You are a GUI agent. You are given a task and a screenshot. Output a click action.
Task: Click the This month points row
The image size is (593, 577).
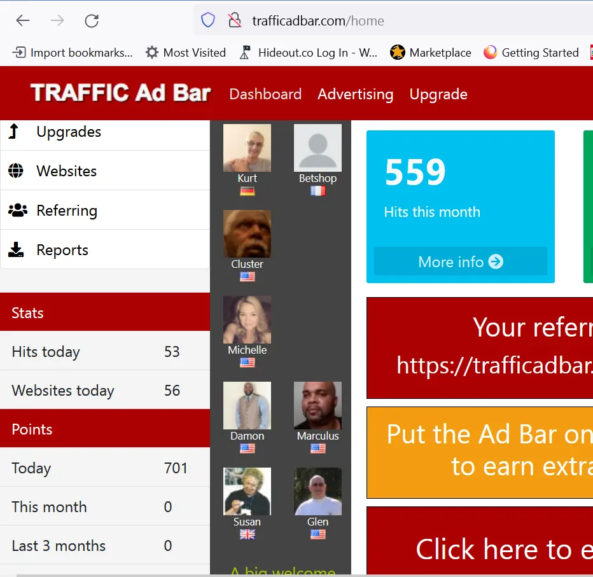tap(105, 506)
